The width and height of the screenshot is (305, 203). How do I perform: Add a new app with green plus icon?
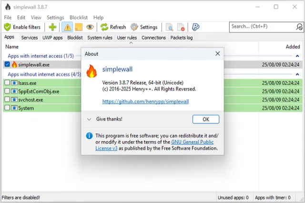point(52,27)
